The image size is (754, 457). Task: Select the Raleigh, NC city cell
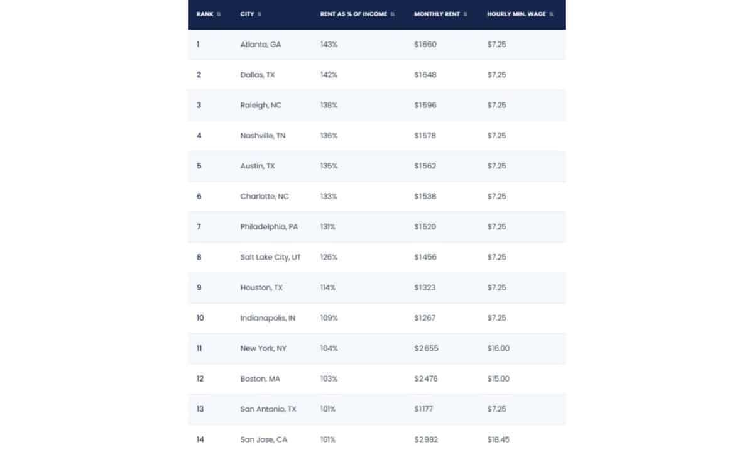click(261, 105)
